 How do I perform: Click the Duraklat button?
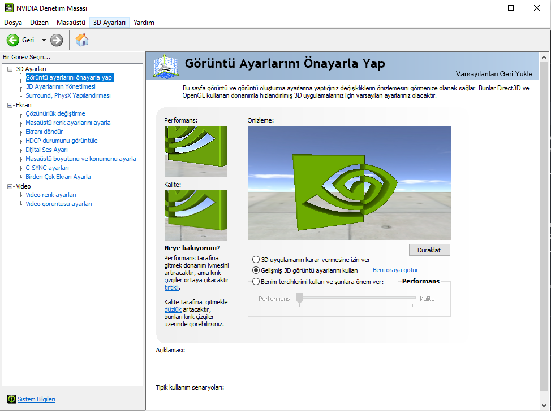429,250
